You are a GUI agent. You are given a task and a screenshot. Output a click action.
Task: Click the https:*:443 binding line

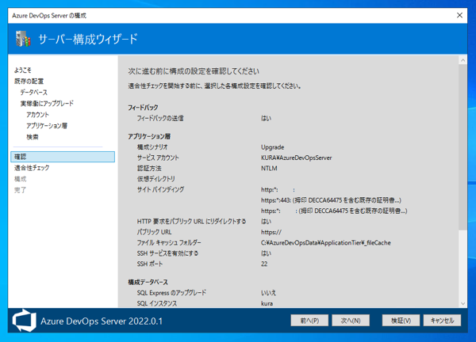pyautogui.click(x=331, y=200)
